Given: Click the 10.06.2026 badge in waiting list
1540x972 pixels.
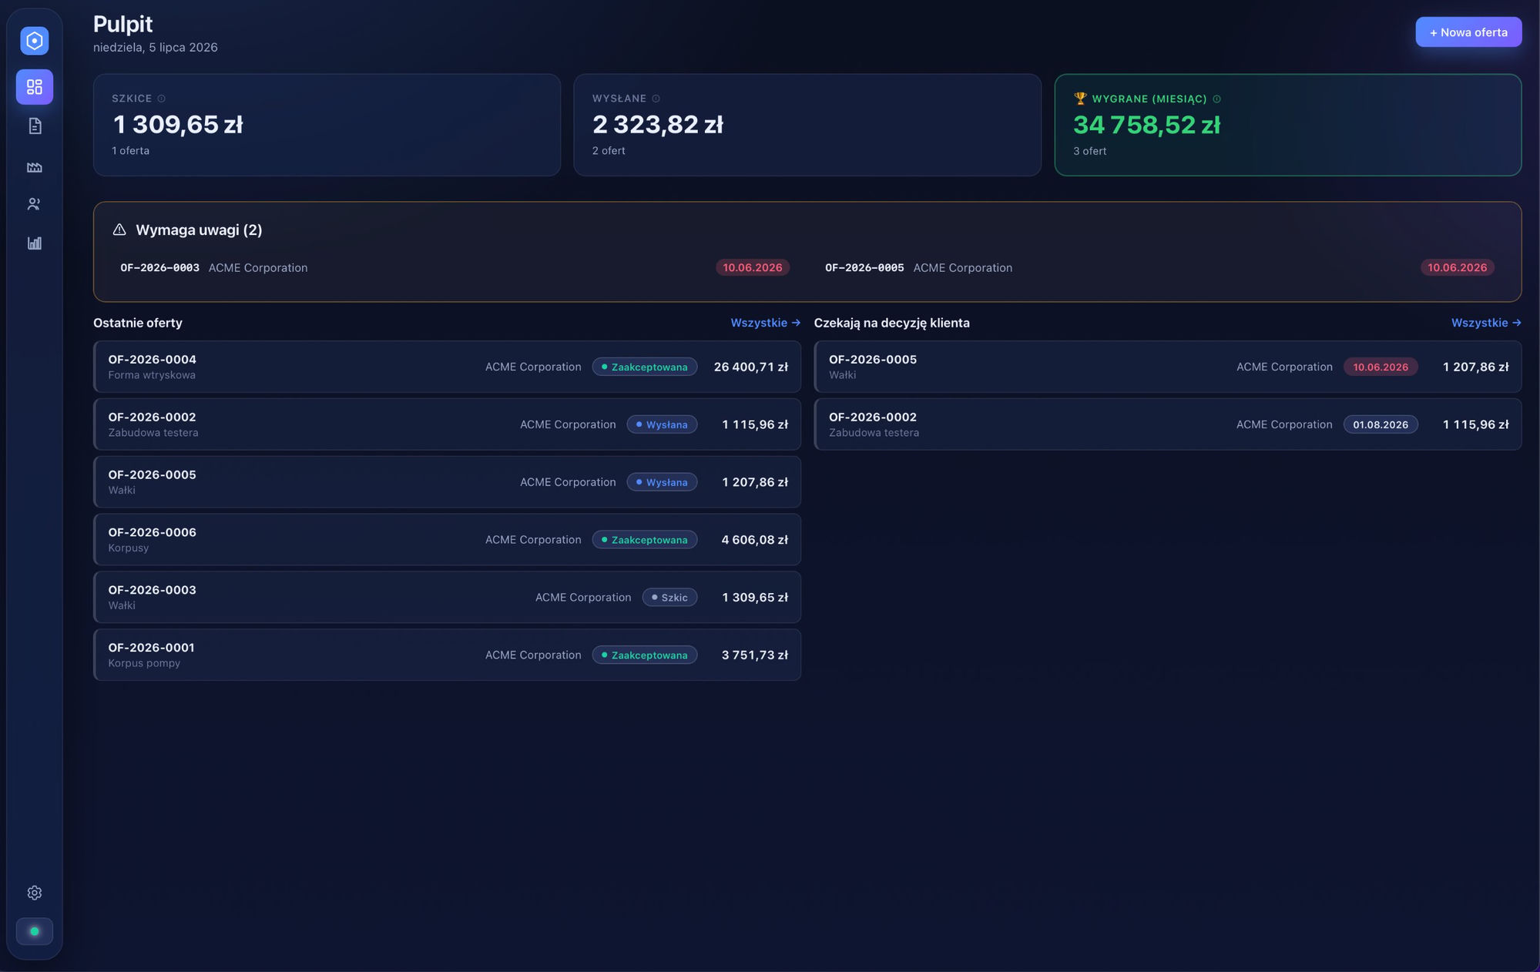Looking at the screenshot, I should (x=1381, y=367).
